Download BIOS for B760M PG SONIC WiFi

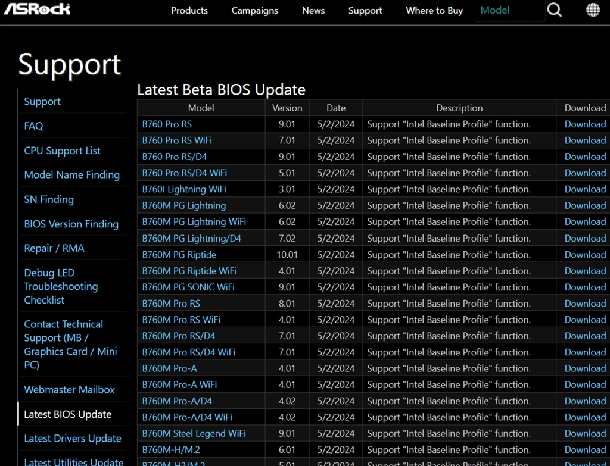585,287
